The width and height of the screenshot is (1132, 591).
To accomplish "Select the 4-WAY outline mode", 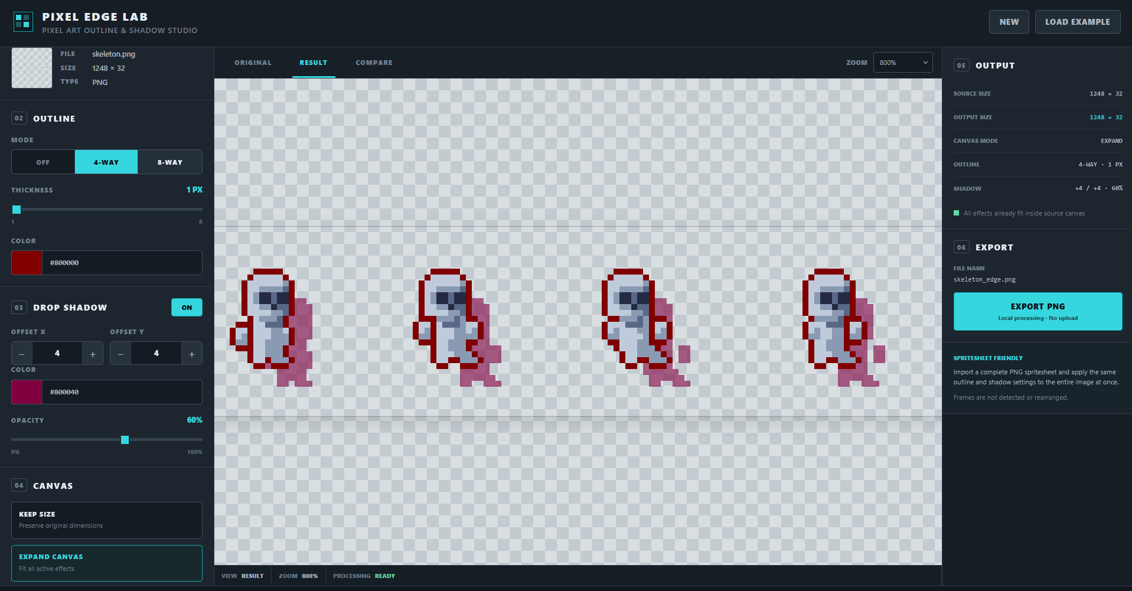I will pyautogui.click(x=106, y=162).
